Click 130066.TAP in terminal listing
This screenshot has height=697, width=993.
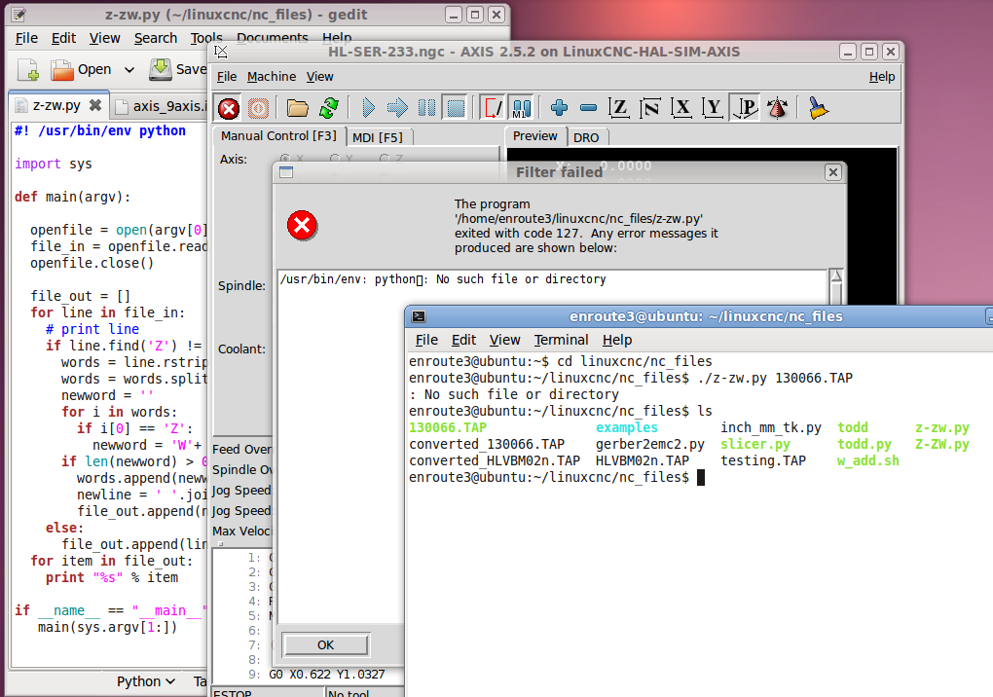point(448,428)
